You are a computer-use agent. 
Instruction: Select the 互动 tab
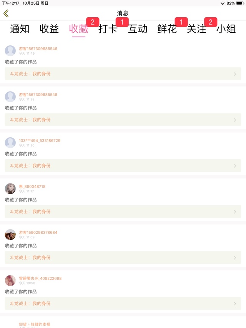(138, 29)
